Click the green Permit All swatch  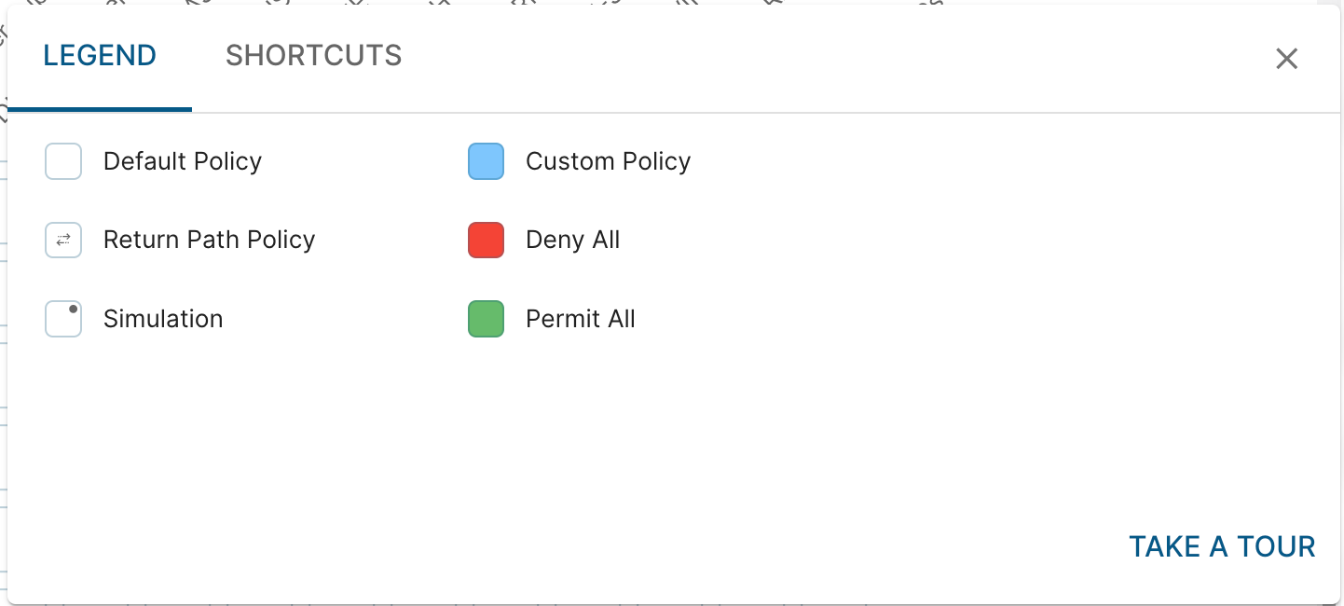[486, 319]
